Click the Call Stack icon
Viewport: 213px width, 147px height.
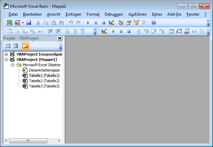202,31
